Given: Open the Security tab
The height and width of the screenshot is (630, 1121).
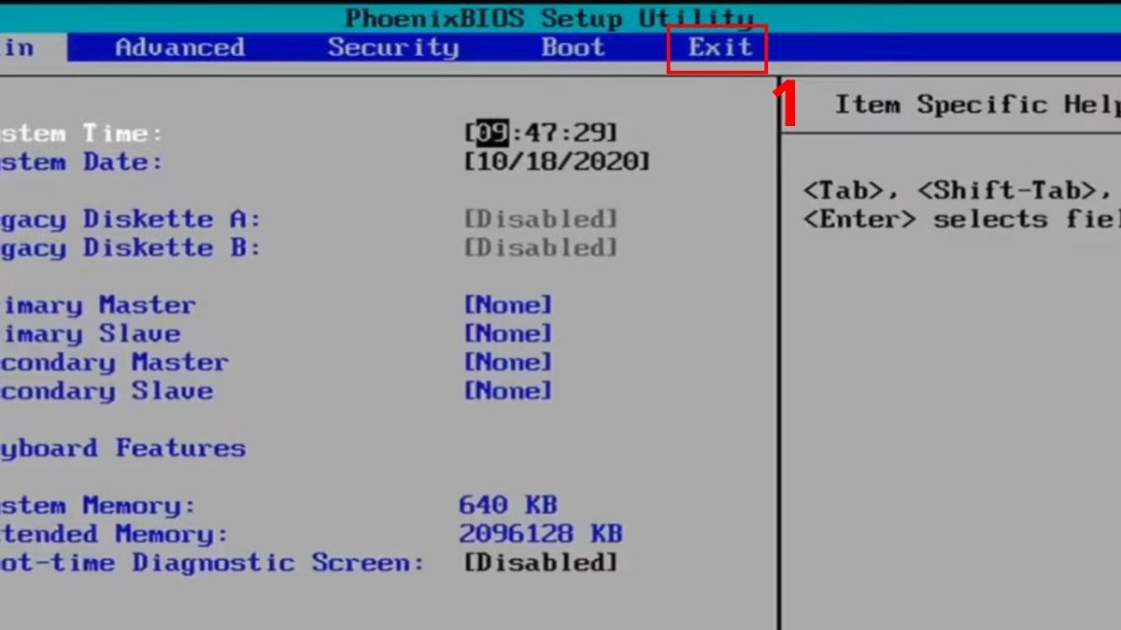Looking at the screenshot, I should pyautogui.click(x=393, y=48).
